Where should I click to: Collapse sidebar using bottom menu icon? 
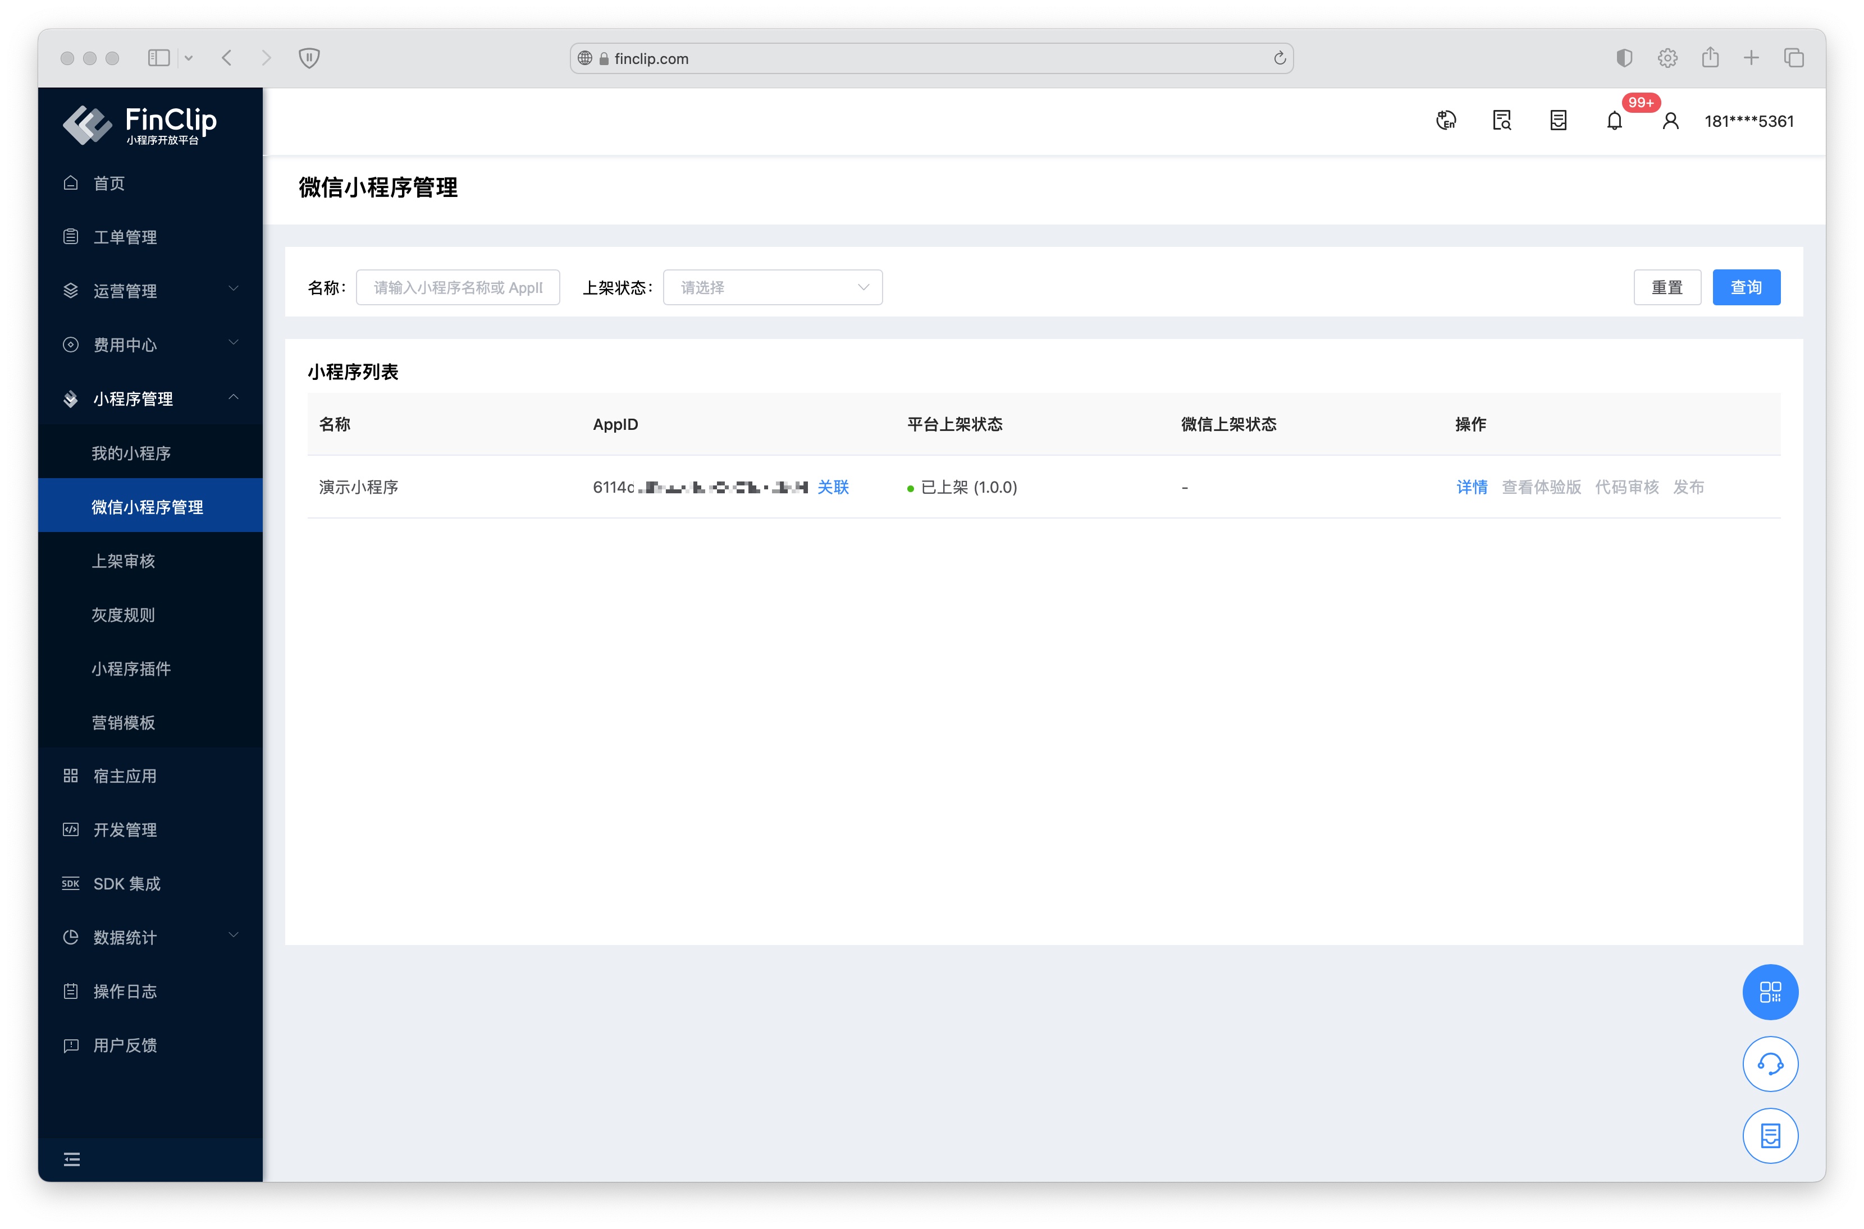click(71, 1158)
